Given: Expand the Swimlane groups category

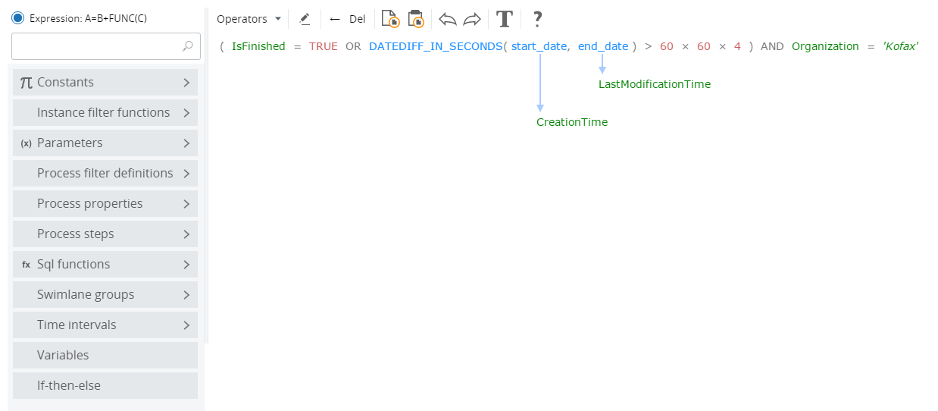Looking at the screenshot, I should (x=105, y=294).
